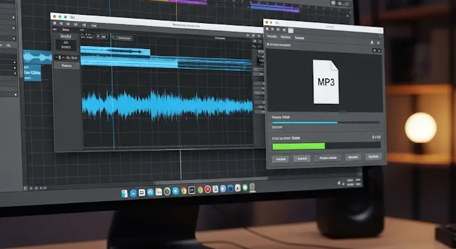Open the first Chrome icon in the dock
Viewport: 456px width, 249px height.
183,191
